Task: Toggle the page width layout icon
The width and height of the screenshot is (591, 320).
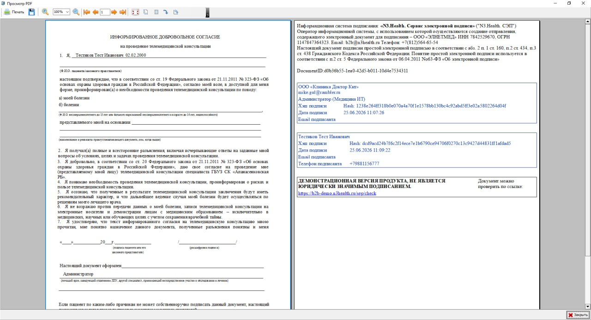Action: (x=156, y=12)
